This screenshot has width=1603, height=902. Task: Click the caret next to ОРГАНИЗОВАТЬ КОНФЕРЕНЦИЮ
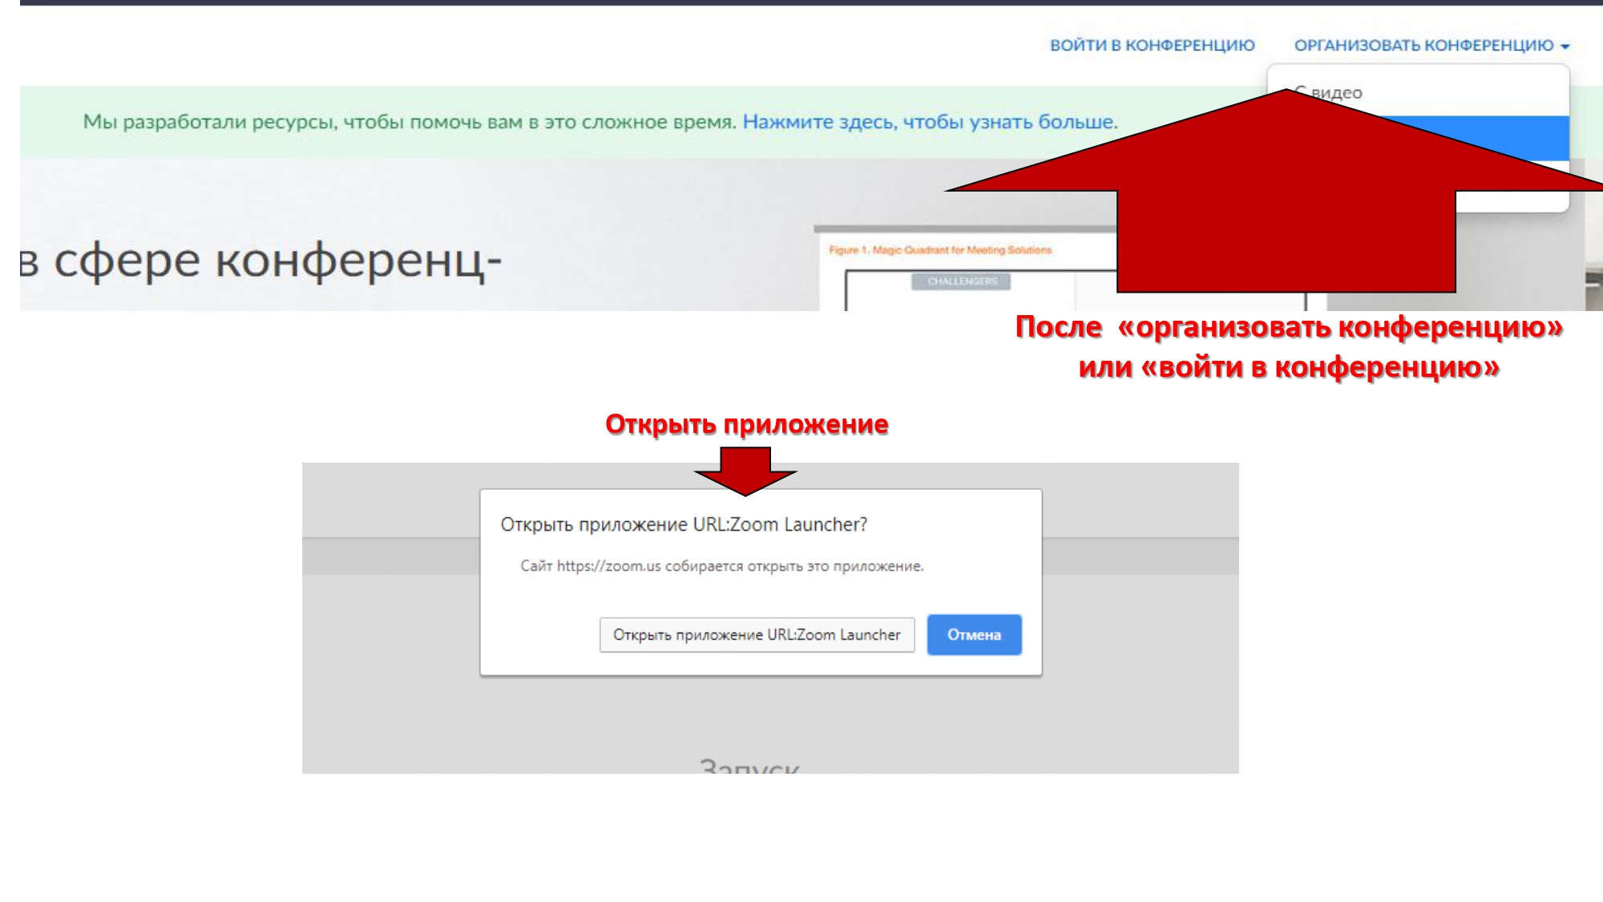click(x=1565, y=47)
